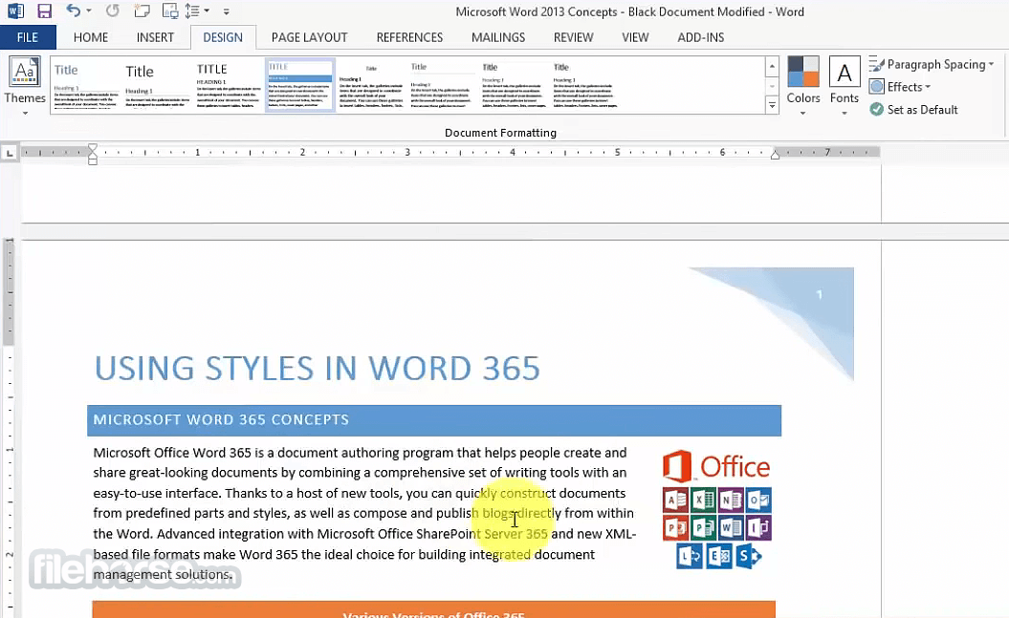Open the FILE tab

coord(28,37)
